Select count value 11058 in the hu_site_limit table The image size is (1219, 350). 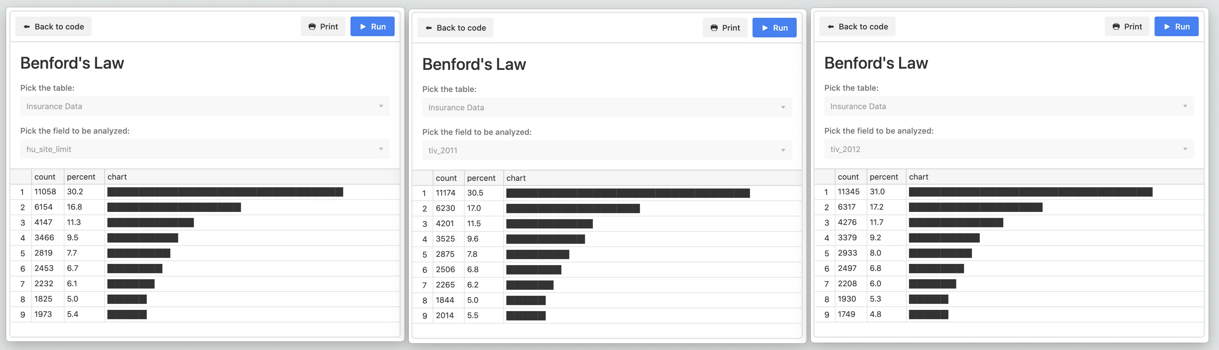point(45,192)
